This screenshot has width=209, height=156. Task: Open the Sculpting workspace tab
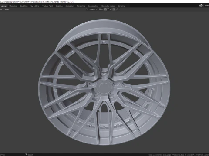[x=24, y=6]
